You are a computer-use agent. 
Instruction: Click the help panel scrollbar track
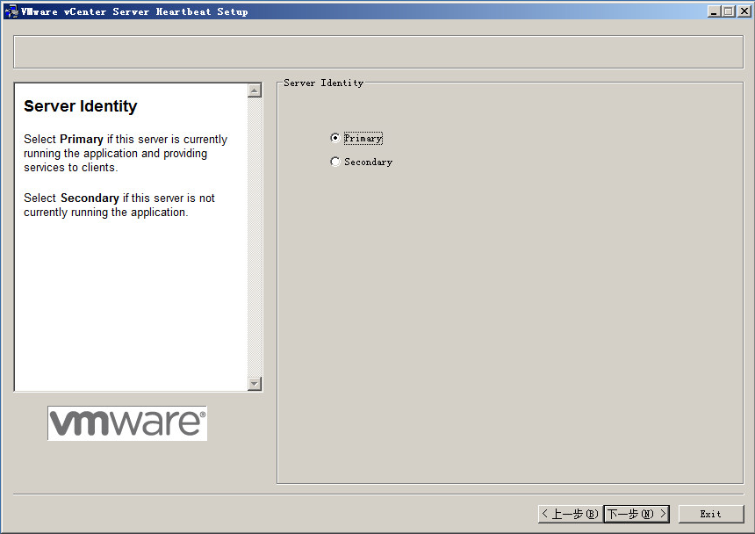click(x=255, y=237)
